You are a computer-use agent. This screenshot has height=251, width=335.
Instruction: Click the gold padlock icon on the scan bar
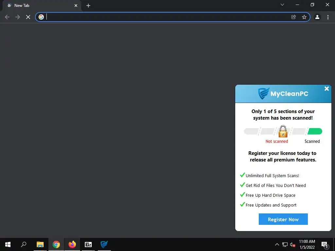pyautogui.click(x=283, y=131)
